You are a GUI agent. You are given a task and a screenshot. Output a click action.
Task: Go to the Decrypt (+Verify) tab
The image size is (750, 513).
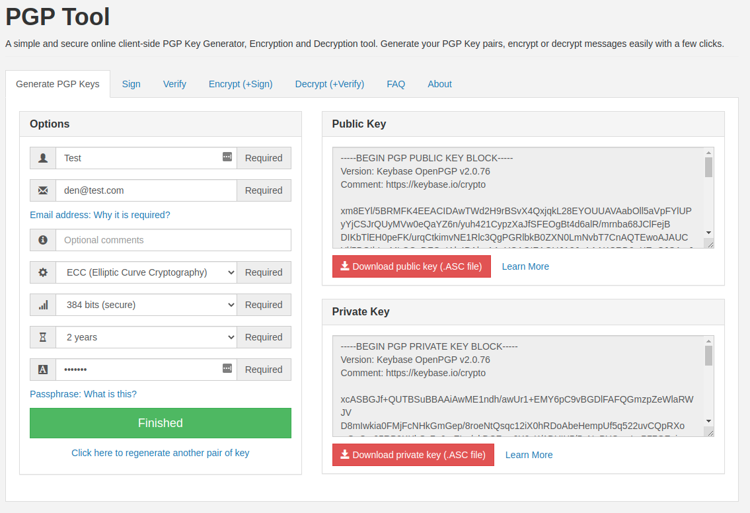click(330, 84)
